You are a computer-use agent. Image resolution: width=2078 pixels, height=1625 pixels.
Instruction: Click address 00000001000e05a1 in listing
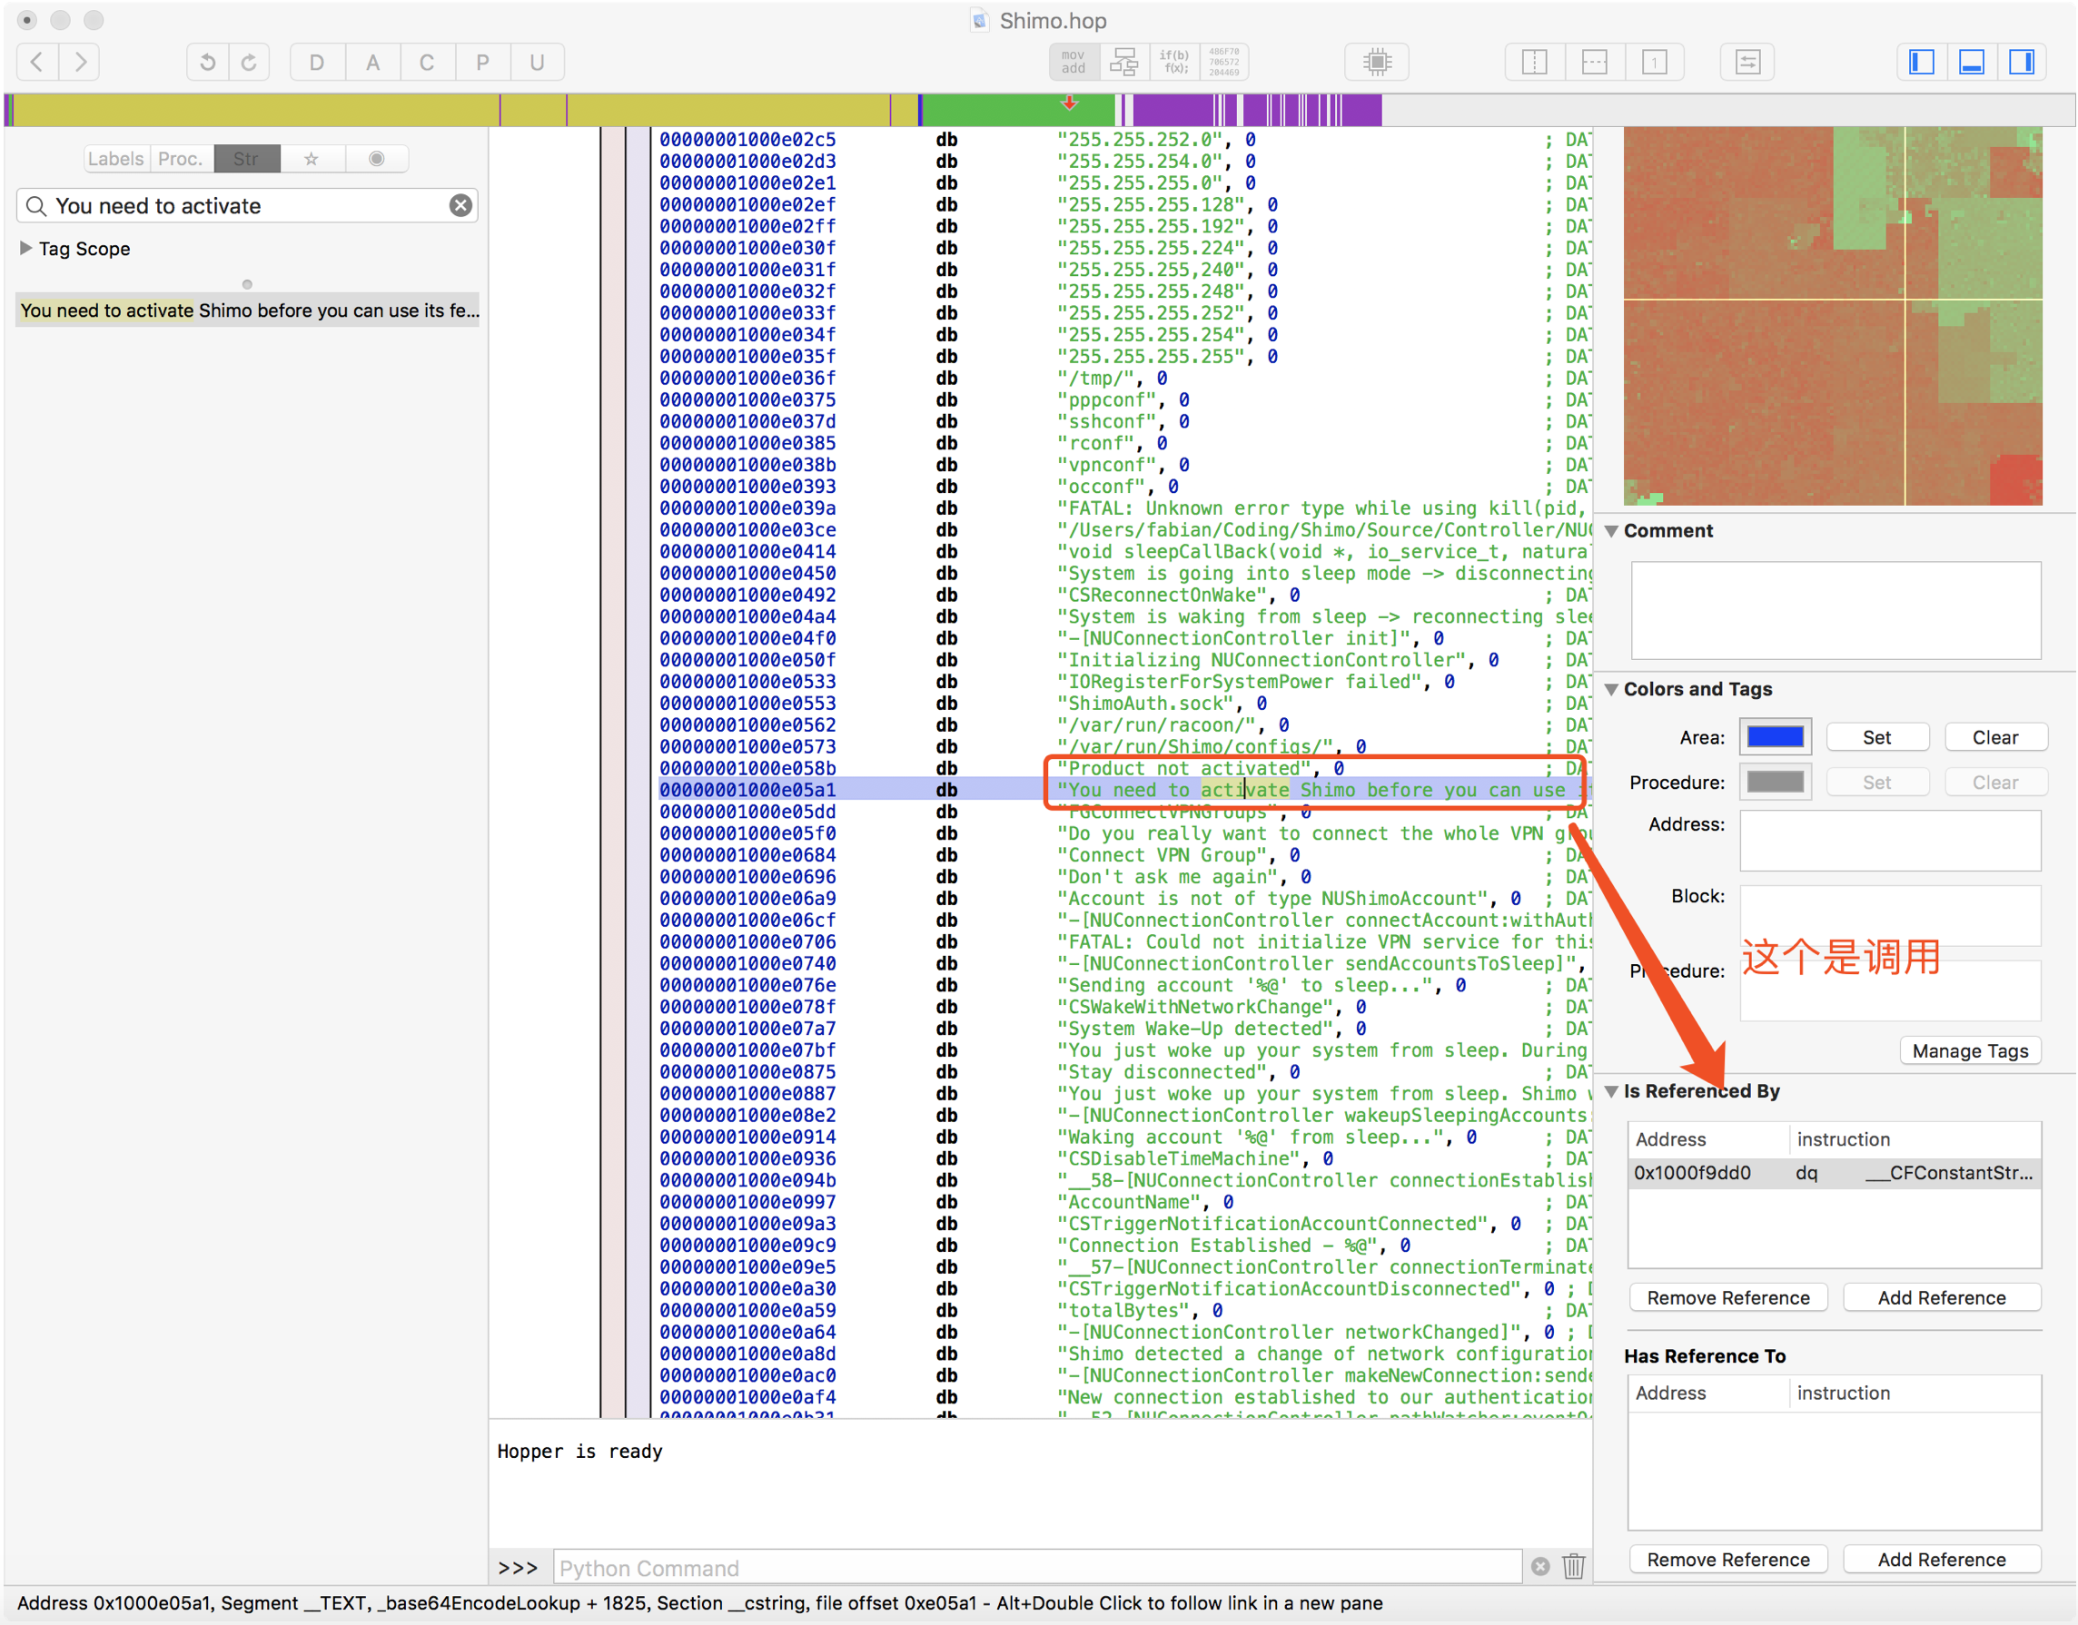coord(747,790)
